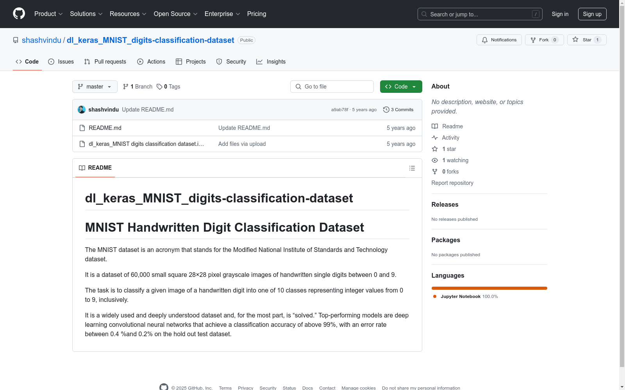Click the notebook file icon in the file list
The width and height of the screenshot is (625, 390).
82,144
